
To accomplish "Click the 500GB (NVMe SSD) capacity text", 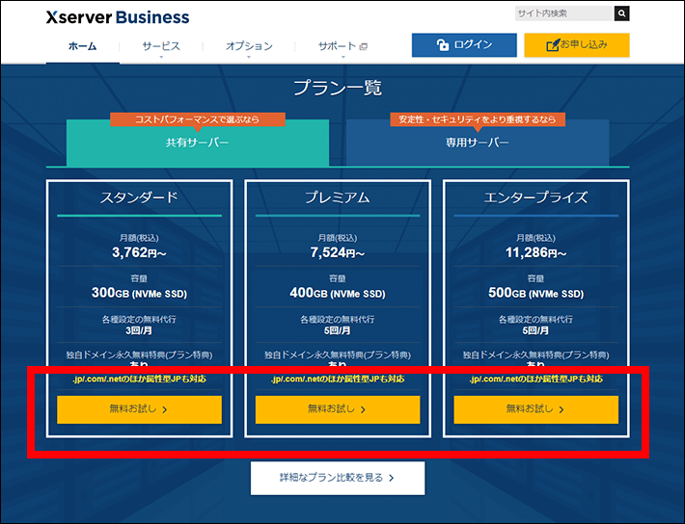I will pos(536,293).
